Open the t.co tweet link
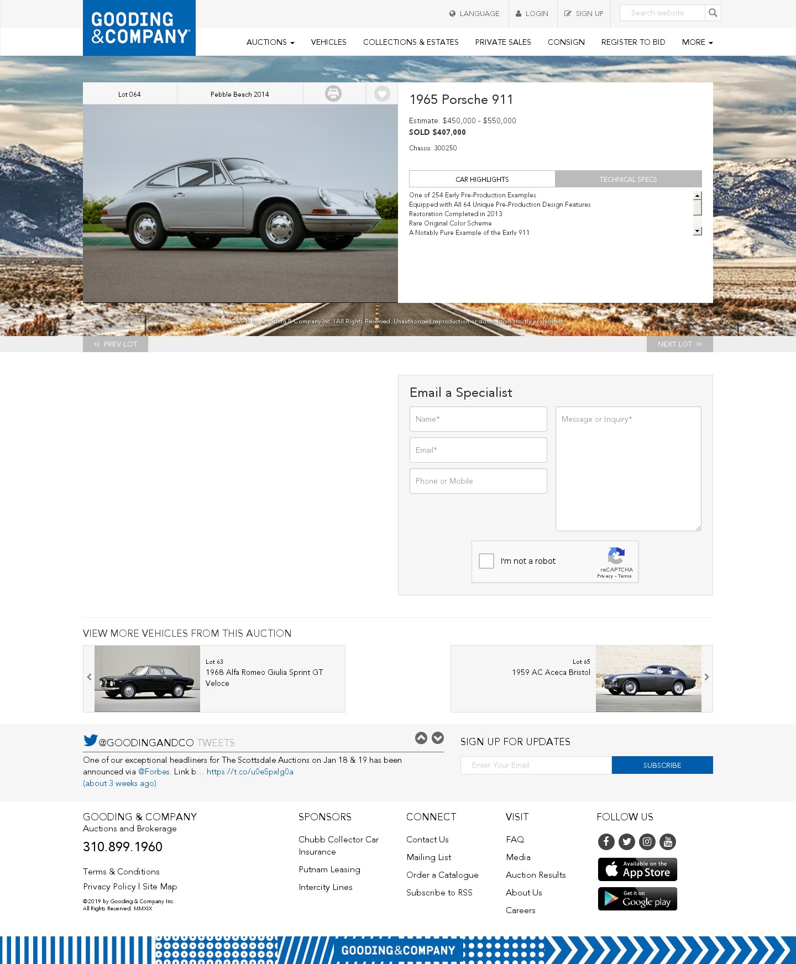The width and height of the screenshot is (796, 964). [250, 772]
